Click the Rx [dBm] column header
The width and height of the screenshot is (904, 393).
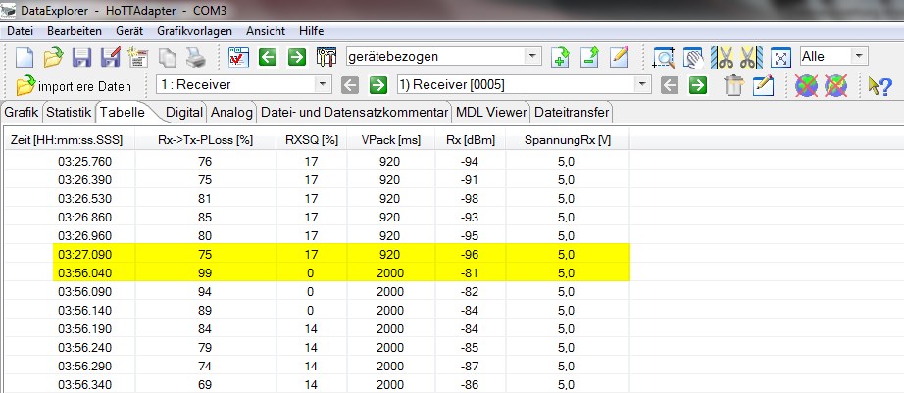tap(470, 140)
